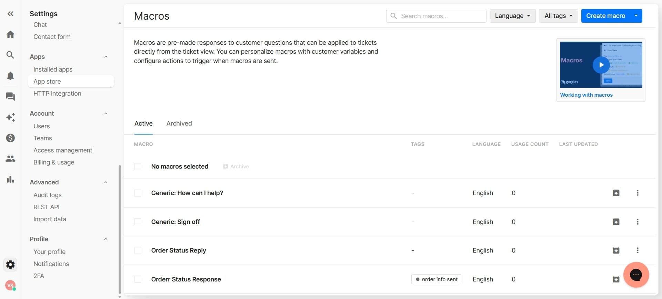Click the Create macro button
The height and width of the screenshot is (299, 662).
tap(605, 16)
